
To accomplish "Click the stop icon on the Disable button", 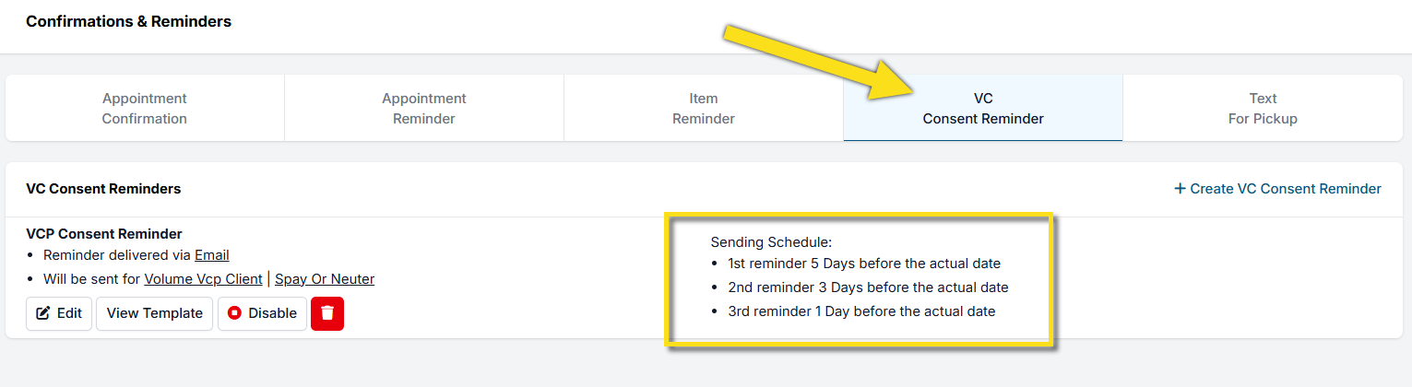I will point(234,313).
